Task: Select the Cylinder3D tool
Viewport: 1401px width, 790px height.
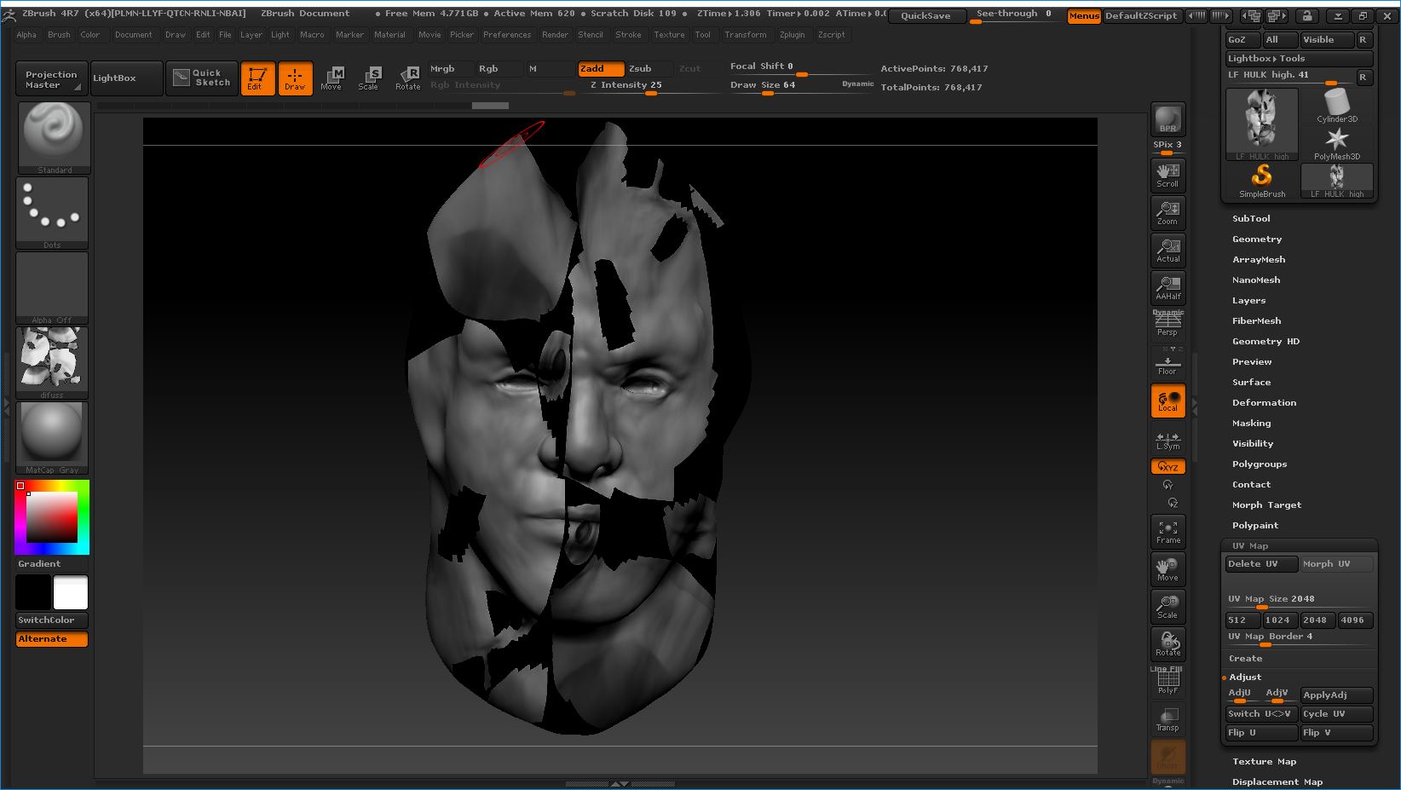Action: (x=1337, y=106)
